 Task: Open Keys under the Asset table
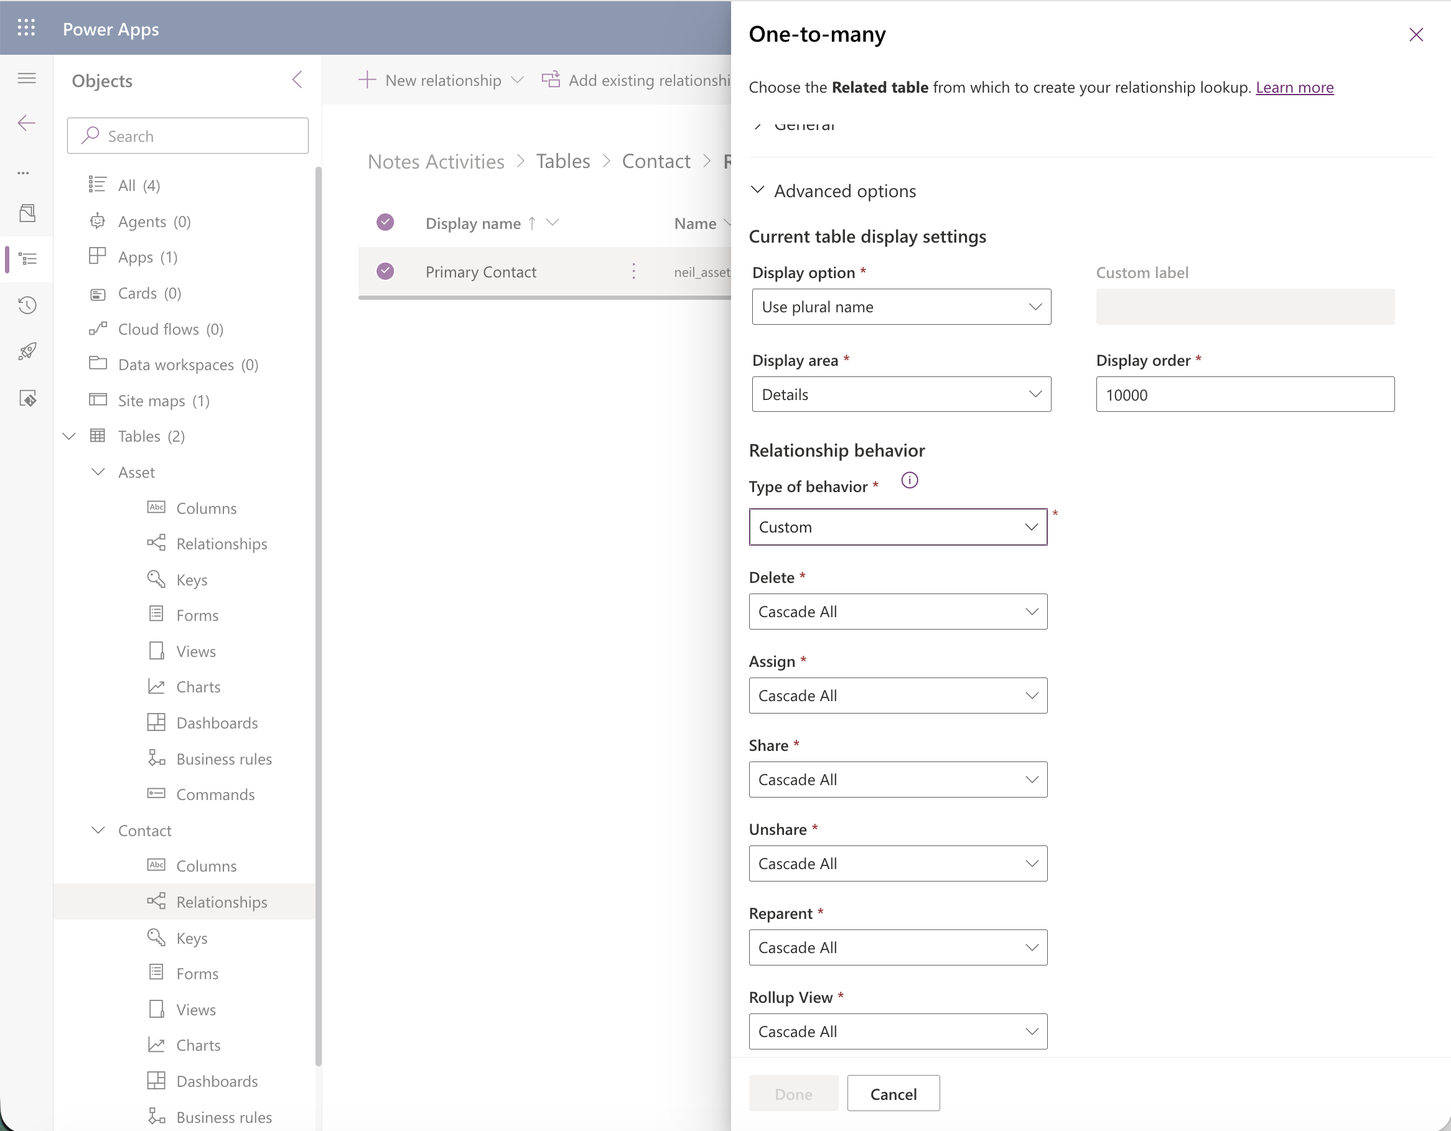[192, 580]
